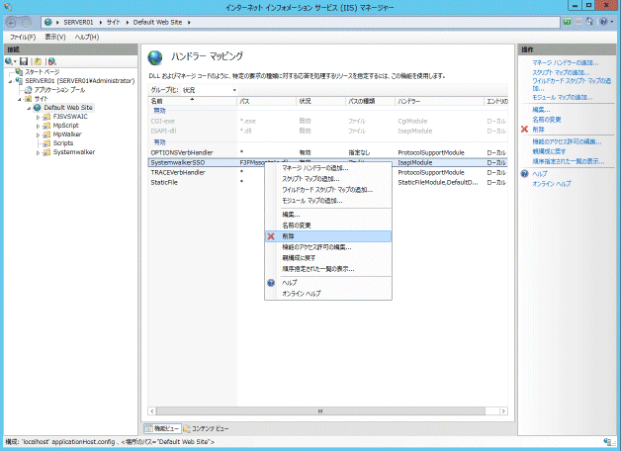
Task: Click オンライン ヘルプ link in actions pane
Action: [x=552, y=184]
